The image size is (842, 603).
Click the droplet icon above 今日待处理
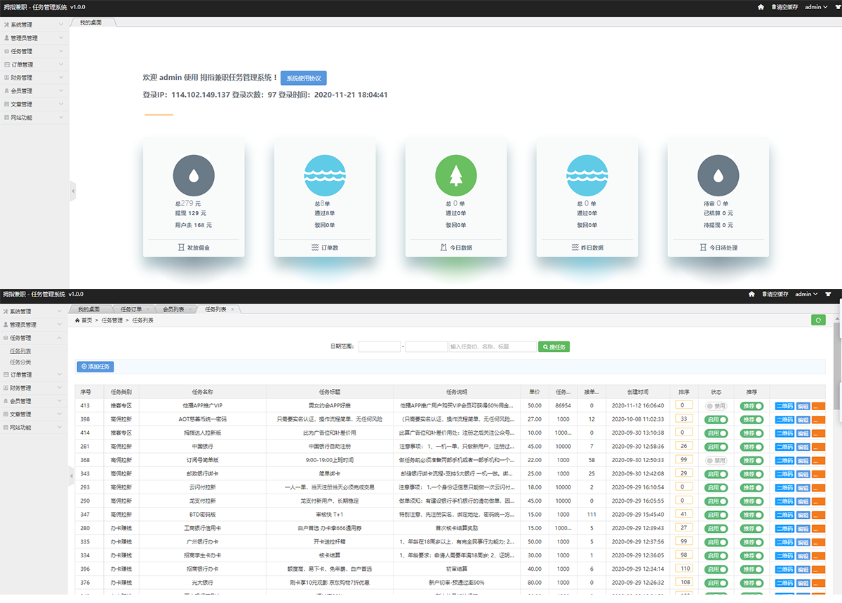(718, 175)
